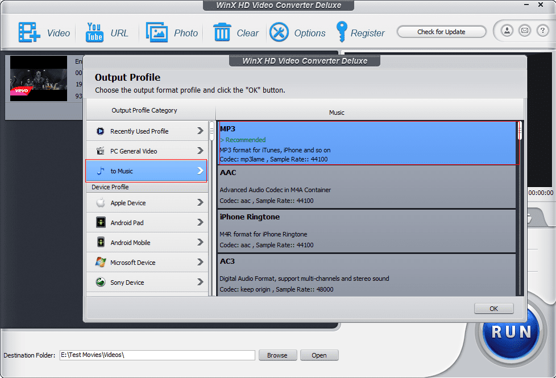Confirm the profile with the OK button
This screenshot has height=378, width=556.
[x=493, y=309]
